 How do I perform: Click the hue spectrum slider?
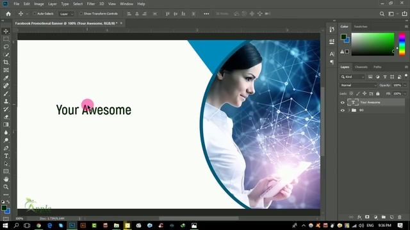402,44
